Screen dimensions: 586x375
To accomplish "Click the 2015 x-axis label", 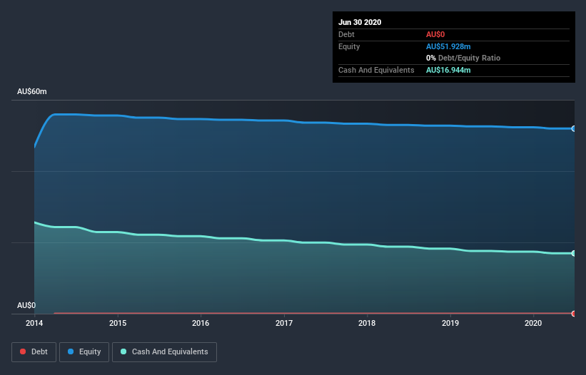I will click(x=118, y=323).
